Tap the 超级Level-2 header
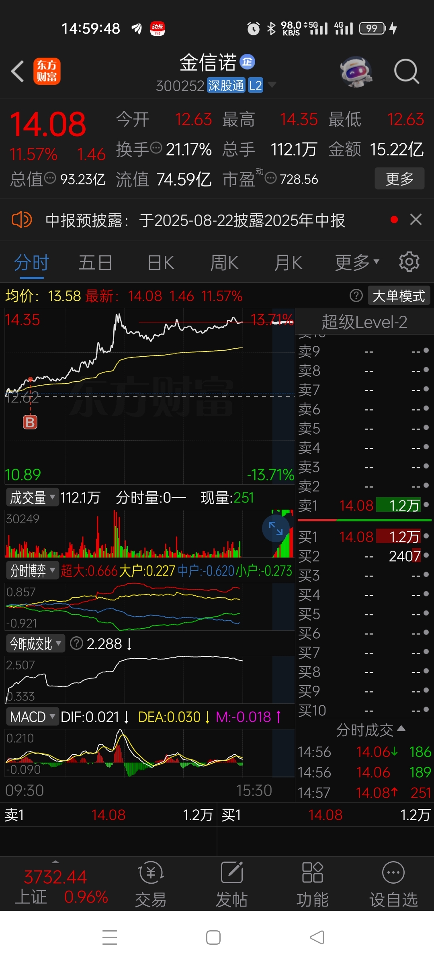Viewport: 434px width, 964px height. coord(364,322)
